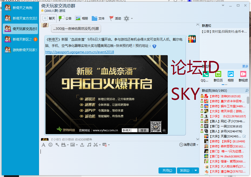The image size is (251, 177).
Task: Expand message block dropdown arrow
Action: click(x=109, y=145)
